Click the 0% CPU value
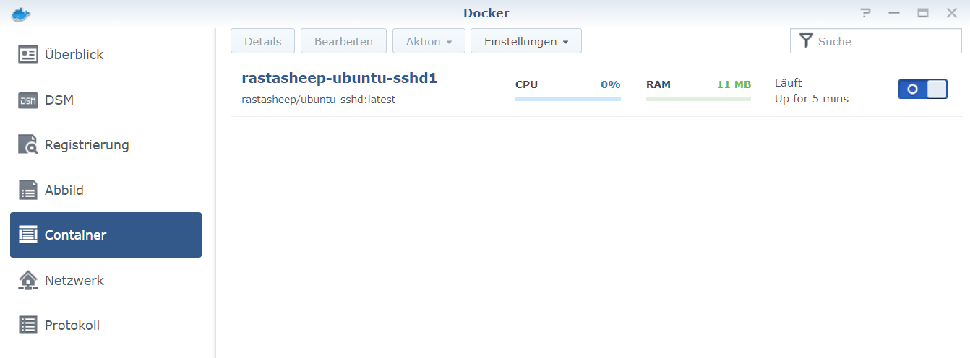This screenshot has height=358, width=970. pos(611,84)
